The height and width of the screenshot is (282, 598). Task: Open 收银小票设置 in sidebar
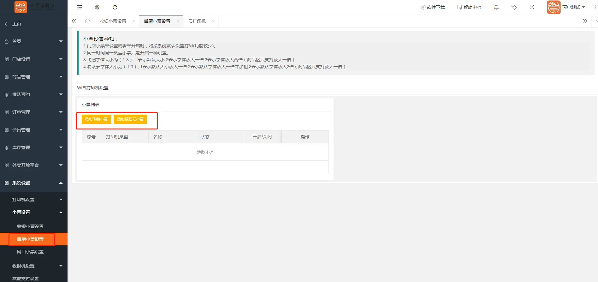(x=30, y=226)
